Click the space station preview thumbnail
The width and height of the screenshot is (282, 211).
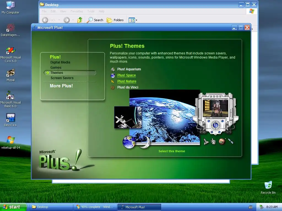click(x=128, y=117)
